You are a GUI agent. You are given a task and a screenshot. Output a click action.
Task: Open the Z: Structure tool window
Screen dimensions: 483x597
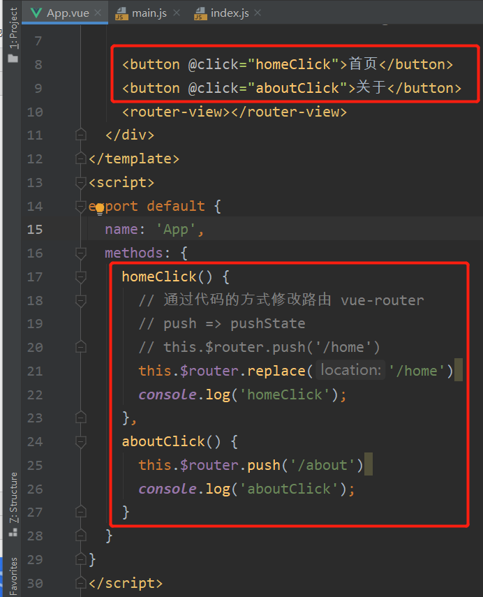(13, 497)
